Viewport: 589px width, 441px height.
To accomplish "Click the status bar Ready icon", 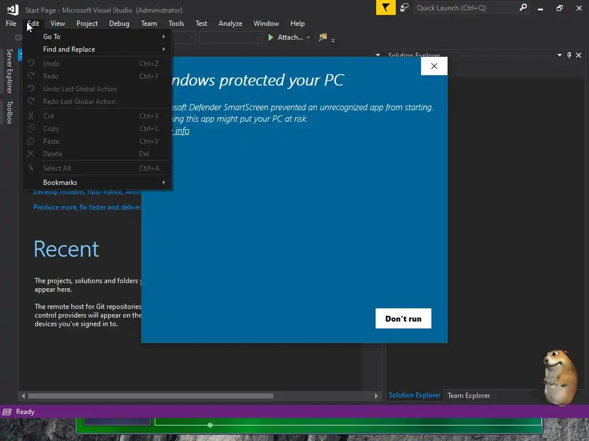I will (x=7, y=412).
